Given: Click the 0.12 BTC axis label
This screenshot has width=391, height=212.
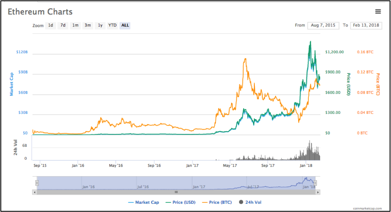Looking at the screenshot, I should click(x=365, y=72).
